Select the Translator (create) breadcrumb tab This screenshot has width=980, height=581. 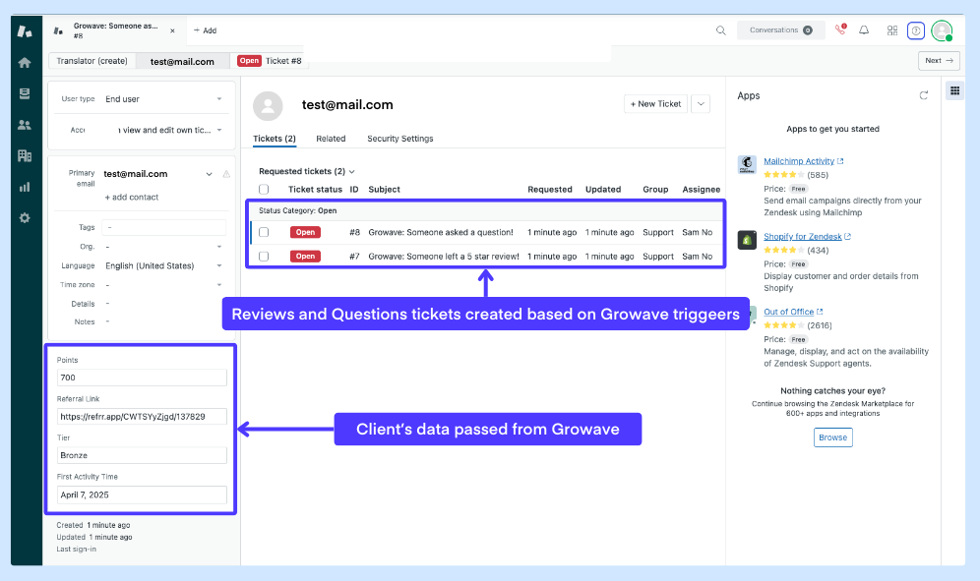(92, 61)
